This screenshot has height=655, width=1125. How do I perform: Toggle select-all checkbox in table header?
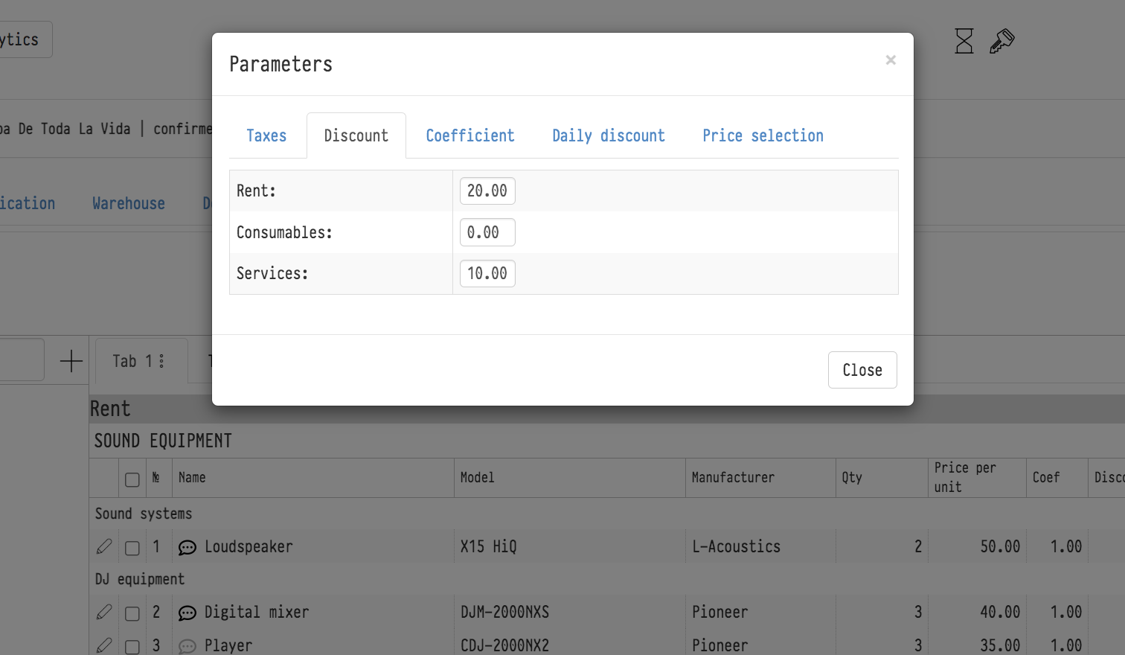(132, 479)
